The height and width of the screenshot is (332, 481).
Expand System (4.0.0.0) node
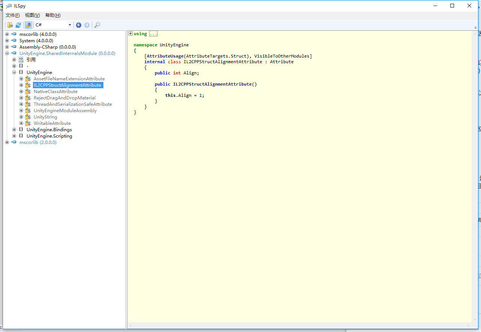pyautogui.click(x=7, y=41)
